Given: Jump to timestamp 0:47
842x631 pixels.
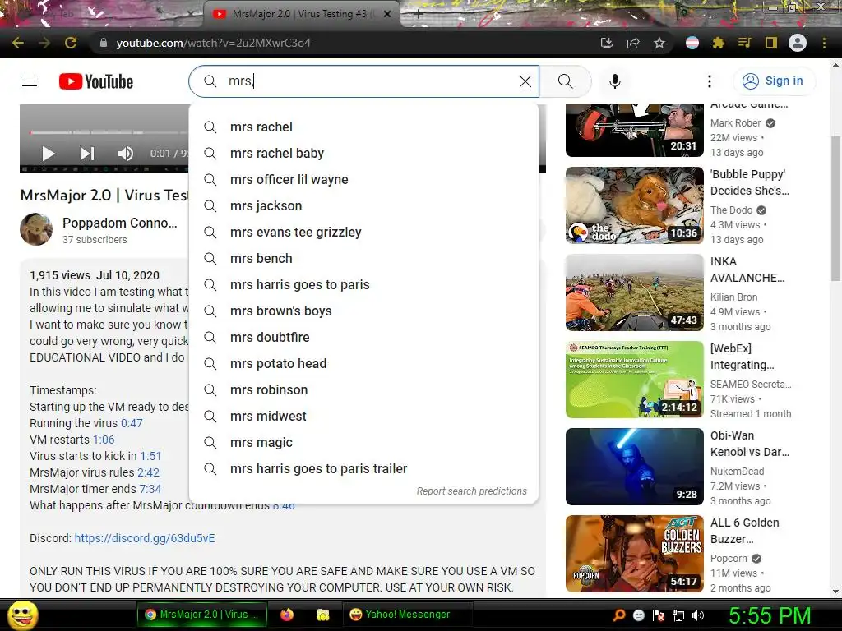Looking at the screenshot, I should (132, 423).
